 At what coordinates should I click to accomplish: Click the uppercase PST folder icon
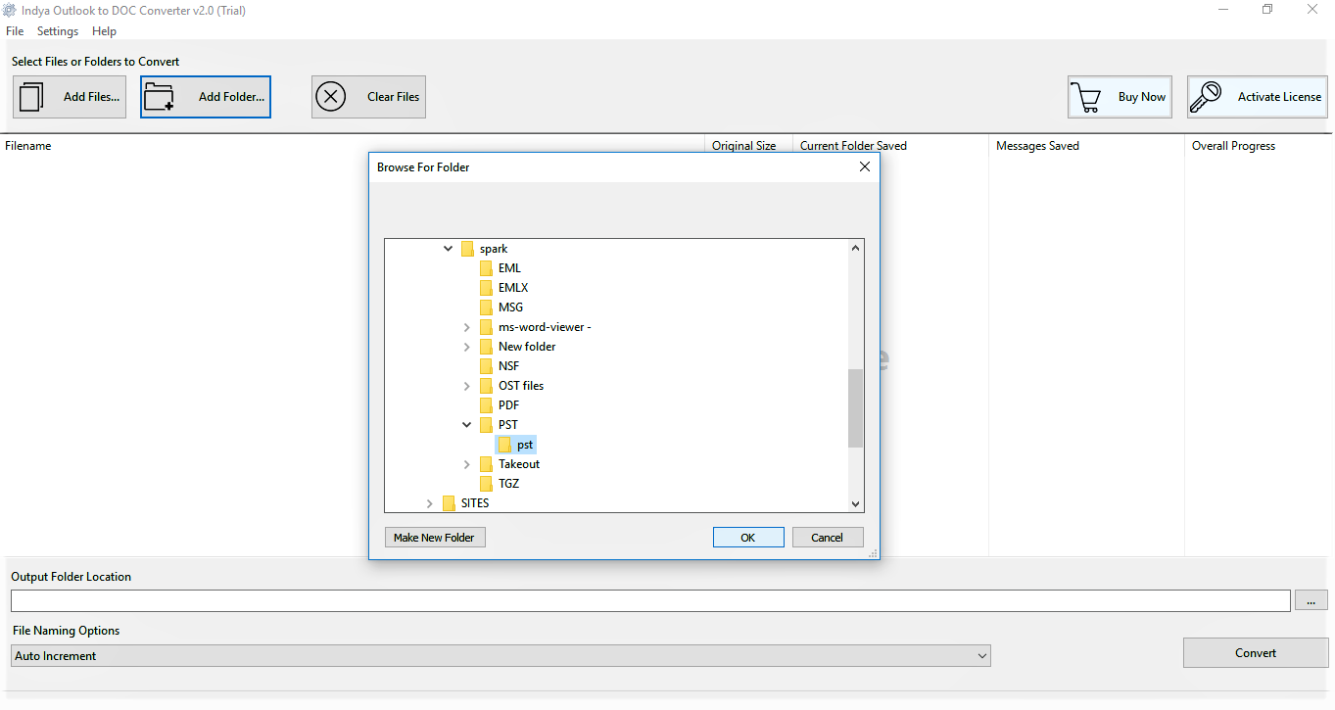[486, 425]
